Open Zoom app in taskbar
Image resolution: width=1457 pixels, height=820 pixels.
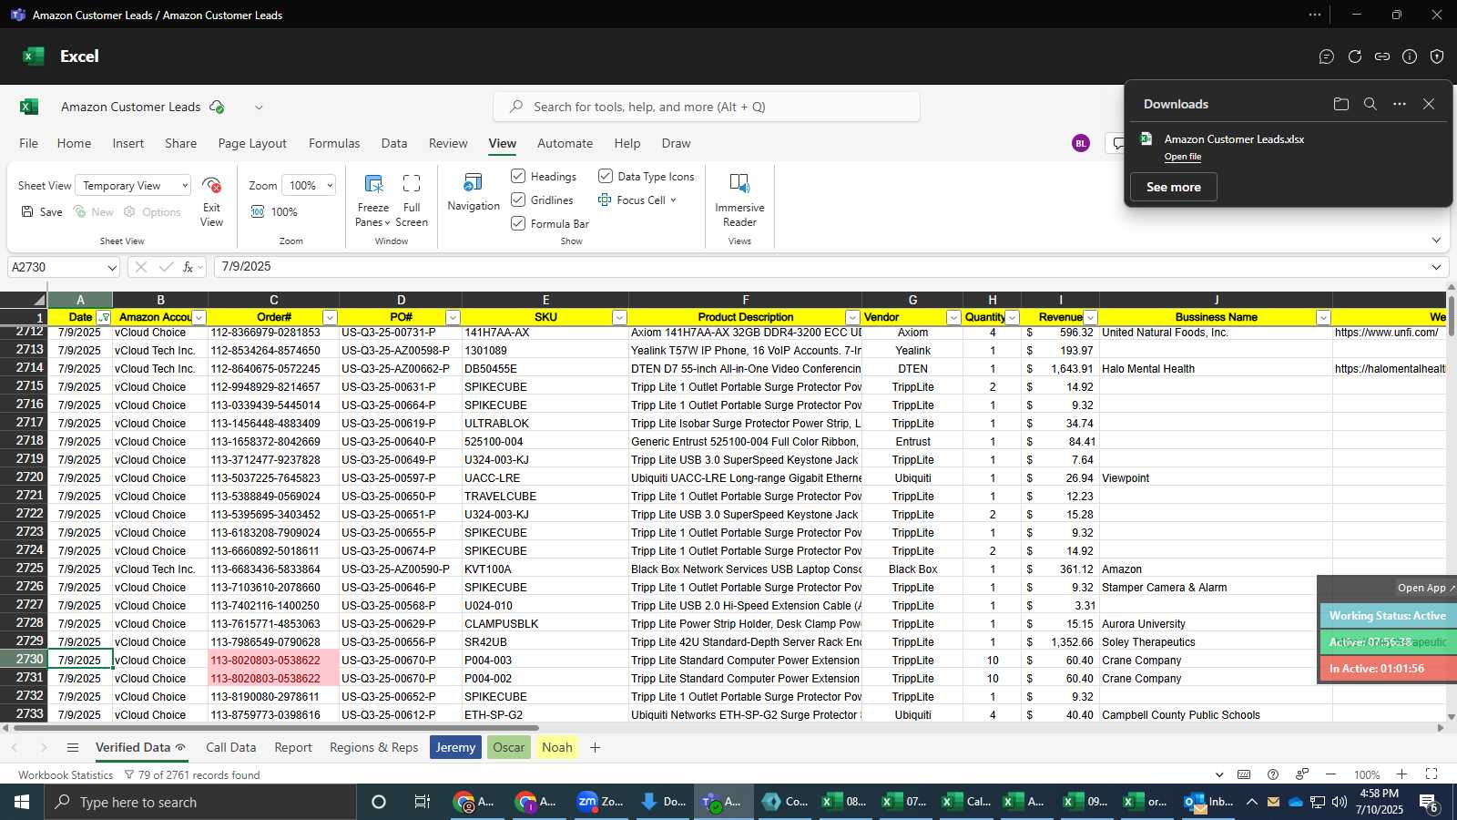point(600,802)
